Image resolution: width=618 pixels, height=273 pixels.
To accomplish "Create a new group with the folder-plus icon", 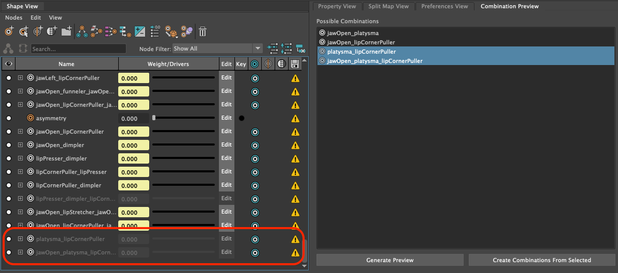I will tap(66, 31).
